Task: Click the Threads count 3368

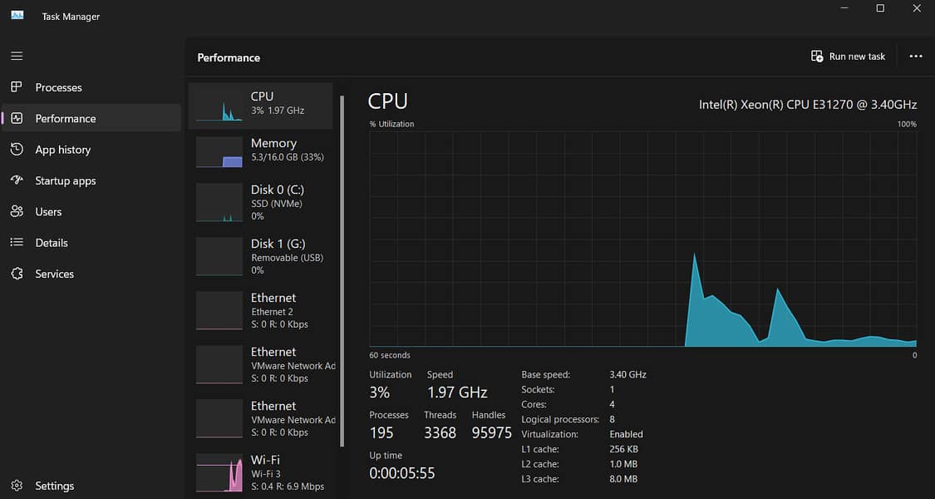Action: [440, 432]
